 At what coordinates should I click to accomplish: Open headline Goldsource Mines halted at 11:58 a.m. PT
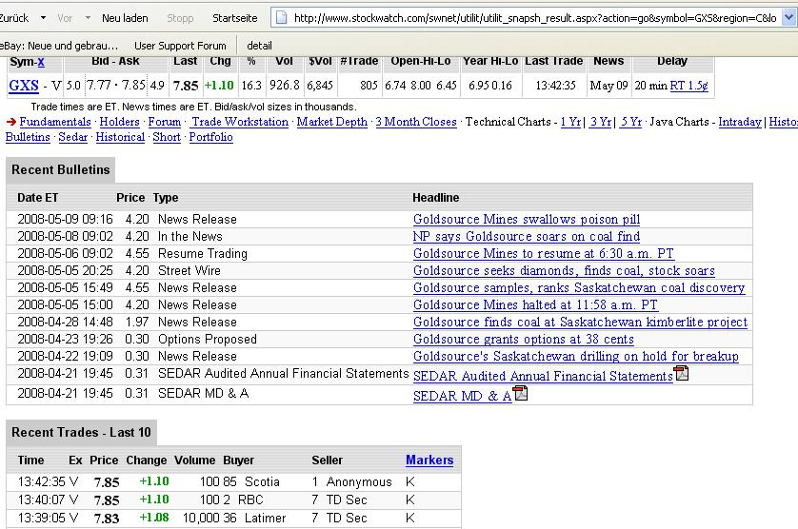(x=535, y=305)
